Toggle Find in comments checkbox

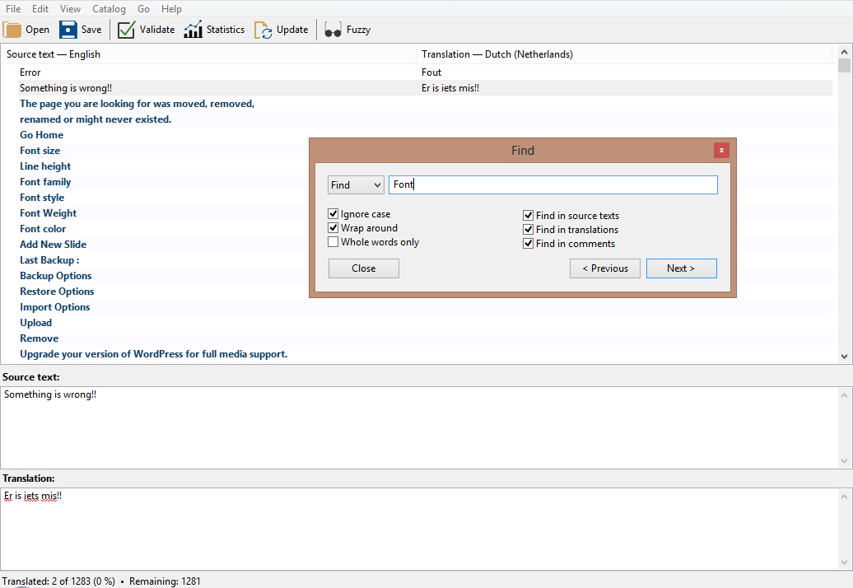tap(529, 244)
